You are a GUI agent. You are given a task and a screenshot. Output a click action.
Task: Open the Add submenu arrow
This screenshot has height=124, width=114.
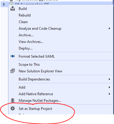click(x=109, y=87)
